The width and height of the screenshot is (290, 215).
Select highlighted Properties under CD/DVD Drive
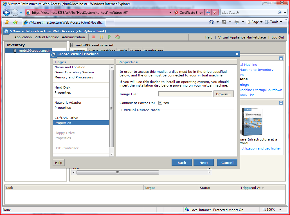81,123
